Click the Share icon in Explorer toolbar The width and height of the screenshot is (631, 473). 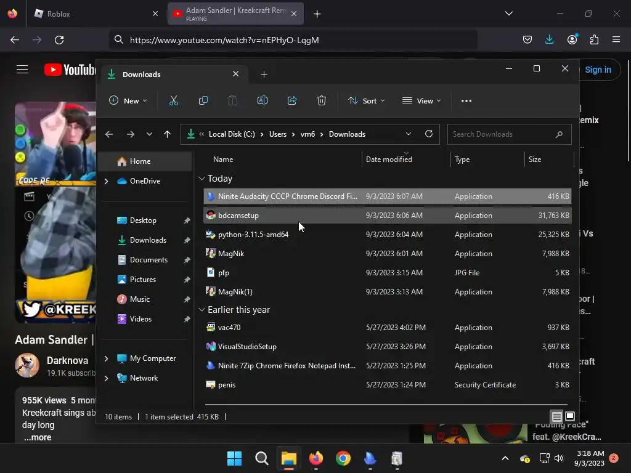click(x=291, y=100)
